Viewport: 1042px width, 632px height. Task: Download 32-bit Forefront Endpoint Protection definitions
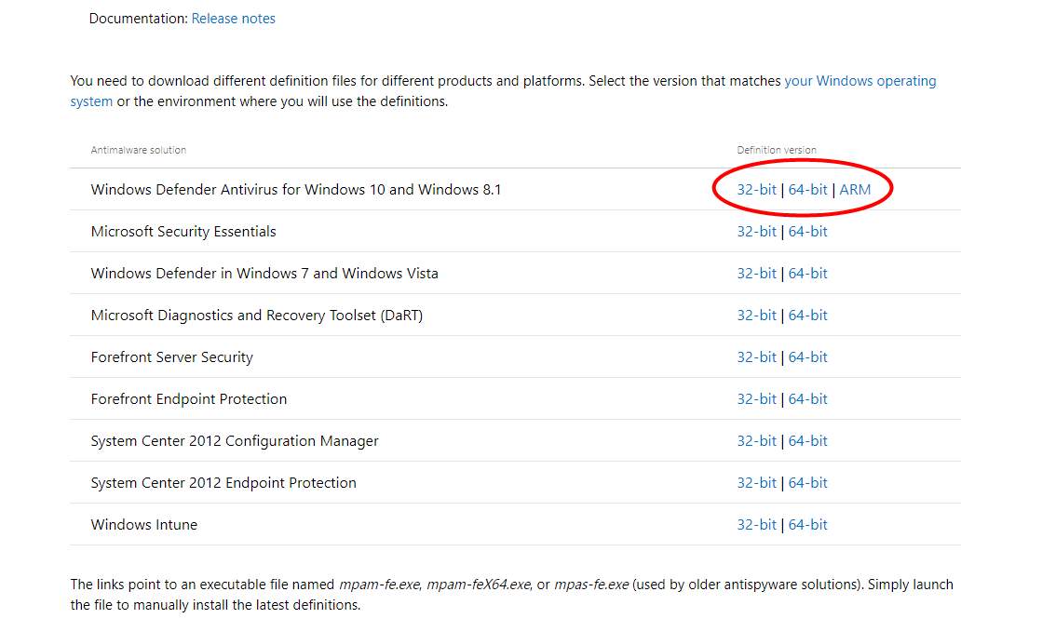coord(756,399)
